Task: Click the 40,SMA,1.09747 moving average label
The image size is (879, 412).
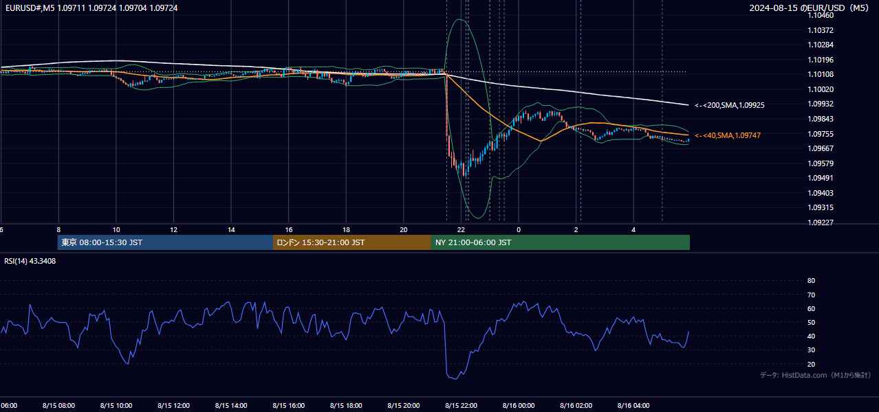Action: click(728, 135)
